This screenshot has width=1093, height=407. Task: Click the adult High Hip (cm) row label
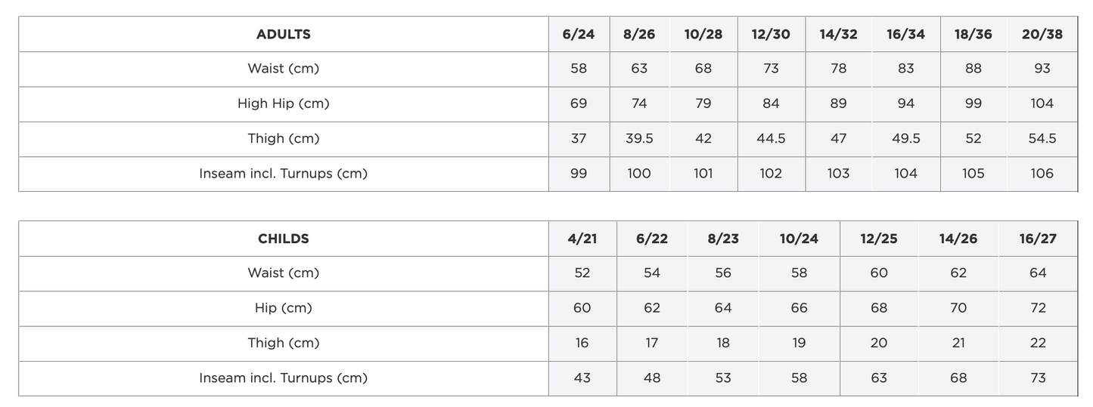[283, 103]
